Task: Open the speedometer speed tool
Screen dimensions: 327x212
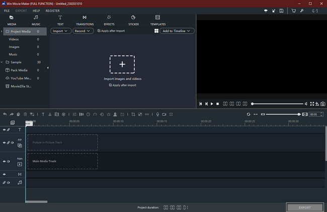Action: 95,114
